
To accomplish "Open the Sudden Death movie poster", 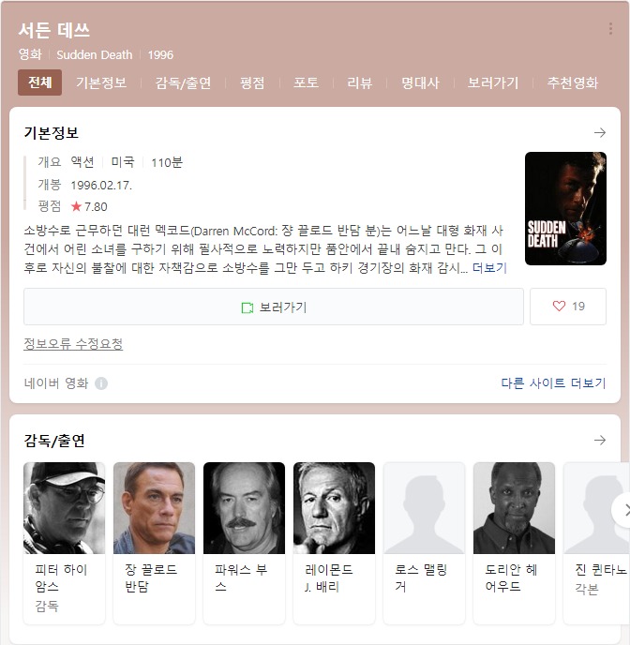I will (565, 208).
